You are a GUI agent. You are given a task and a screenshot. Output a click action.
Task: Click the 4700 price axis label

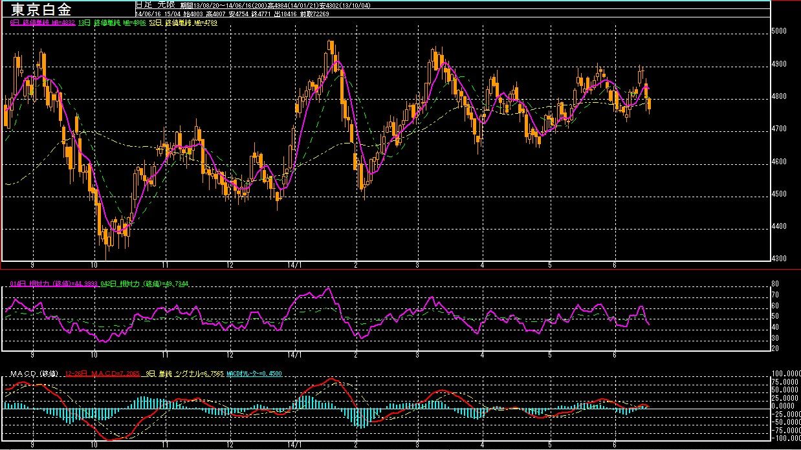pyautogui.click(x=780, y=129)
